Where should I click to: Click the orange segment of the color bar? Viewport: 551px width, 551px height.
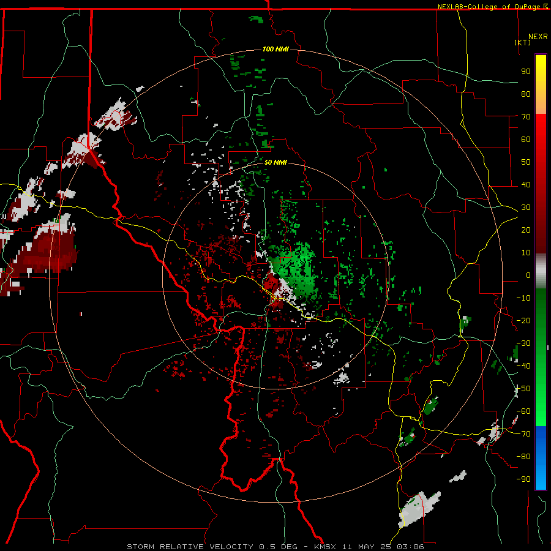click(541, 103)
